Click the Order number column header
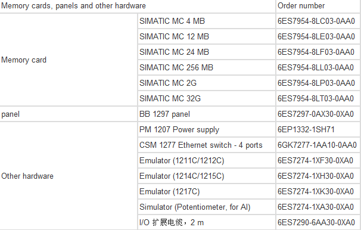361x230 pixels. click(318, 6)
